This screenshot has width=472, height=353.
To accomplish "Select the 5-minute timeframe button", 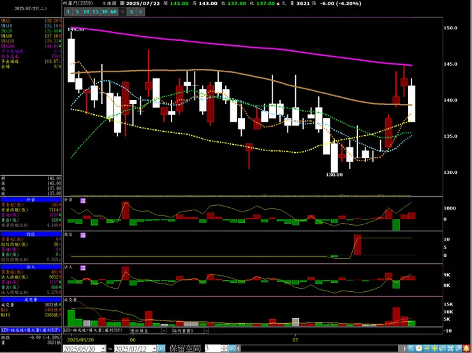I will (77, 11).
